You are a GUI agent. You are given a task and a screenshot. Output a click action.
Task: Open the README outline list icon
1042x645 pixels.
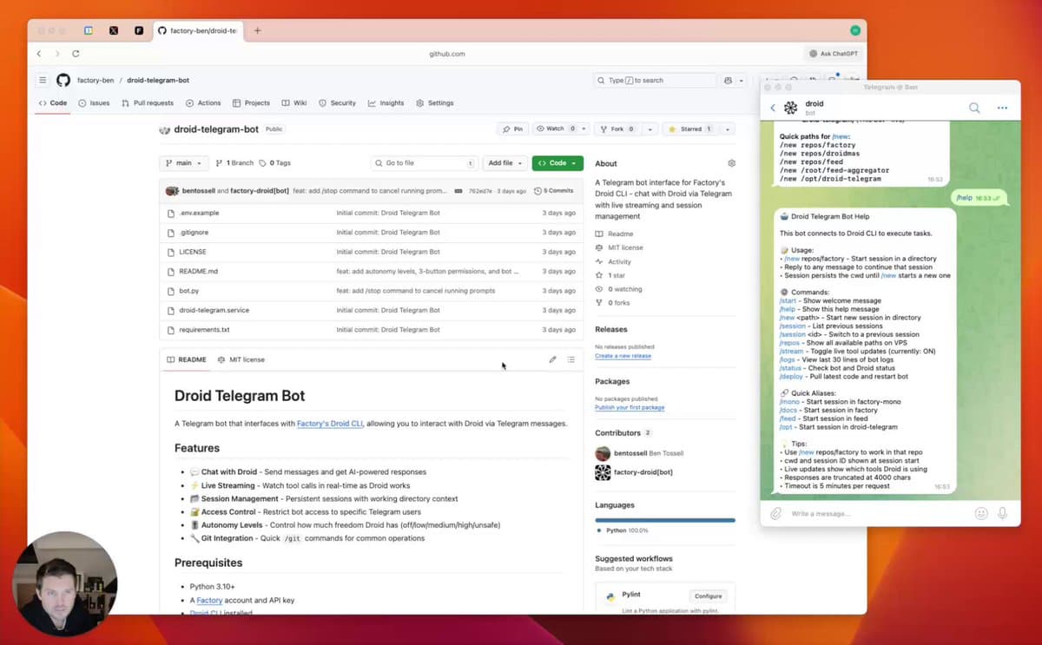tap(571, 359)
